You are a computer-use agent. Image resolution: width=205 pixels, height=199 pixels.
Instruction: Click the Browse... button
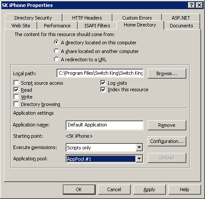[x=167, y=73]
